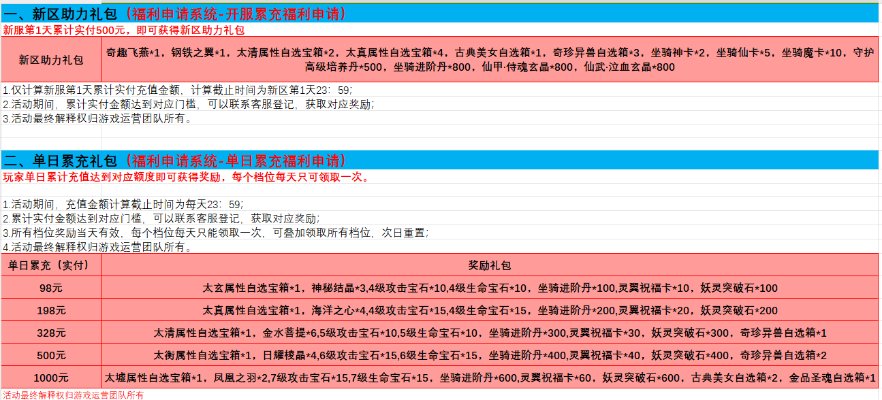
Task: Select the red 玩家单日累计充值 description line
Action: coord(186,178)
